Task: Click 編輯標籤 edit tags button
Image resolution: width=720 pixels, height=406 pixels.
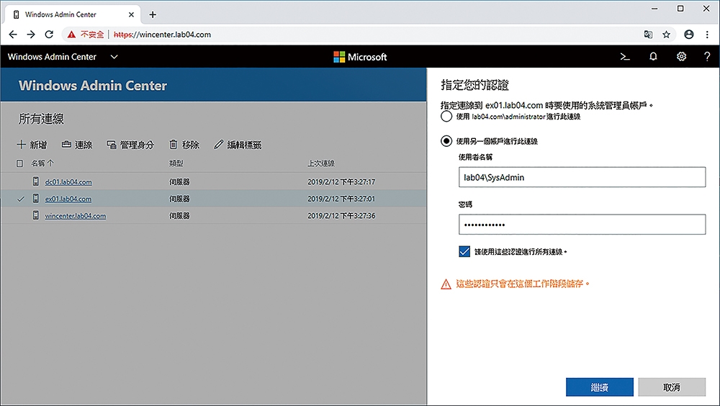Action: click(x=238, y=145)
